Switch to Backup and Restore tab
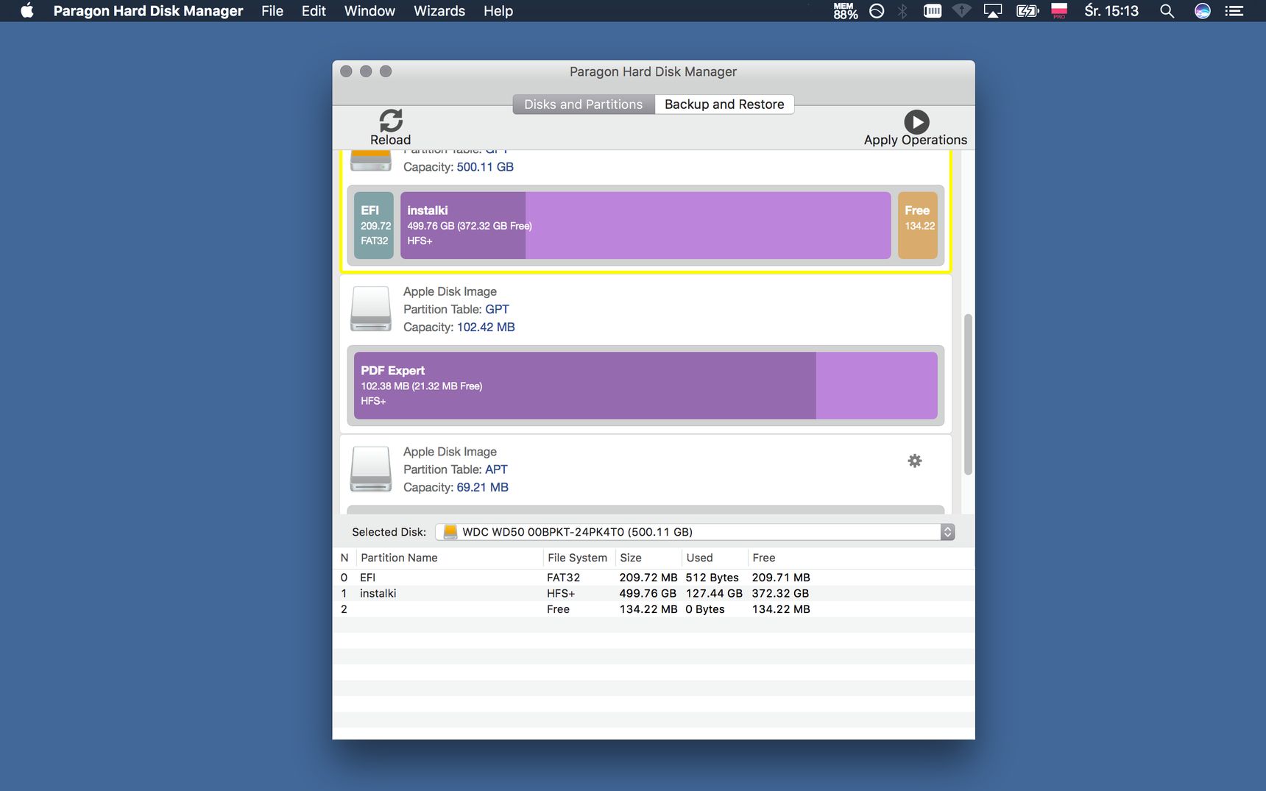1266x791 pixels. click(x=724, y=104)
